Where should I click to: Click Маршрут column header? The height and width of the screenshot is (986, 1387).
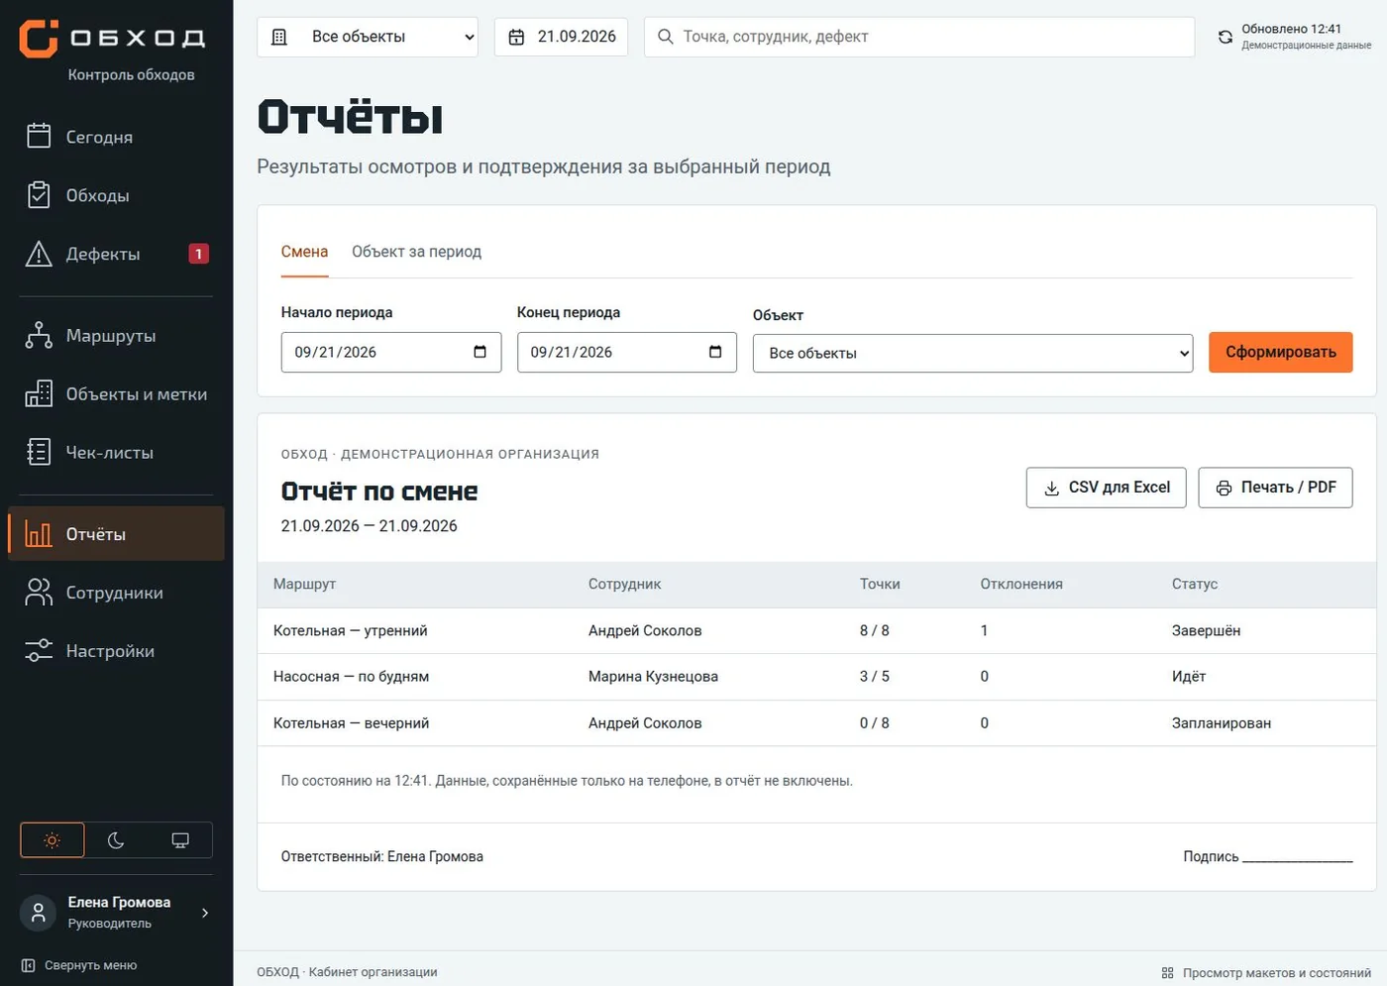coord(304,584)
